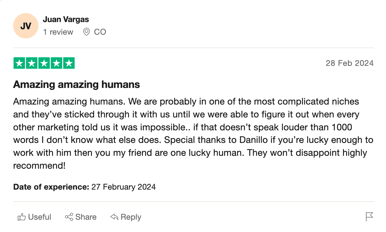The width and height of the screenshot is (386, 232).
Task: Click the 28 Feb 2024 review date
Action: pos(349,63)
